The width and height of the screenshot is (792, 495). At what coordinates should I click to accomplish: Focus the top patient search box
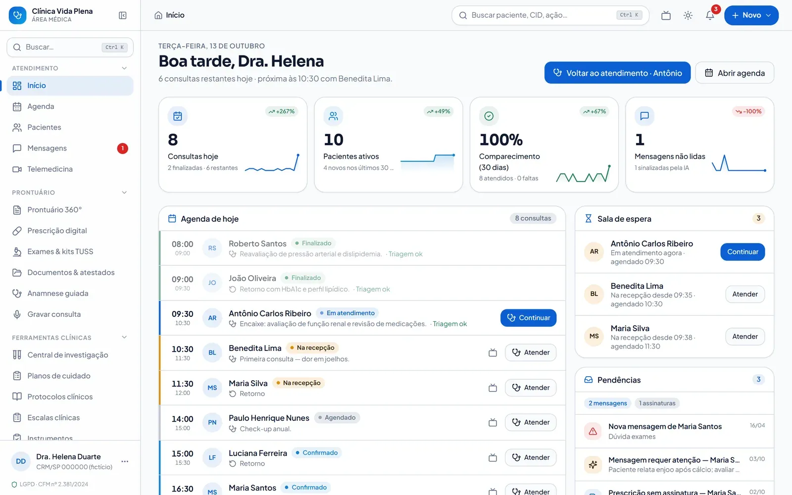550,15
